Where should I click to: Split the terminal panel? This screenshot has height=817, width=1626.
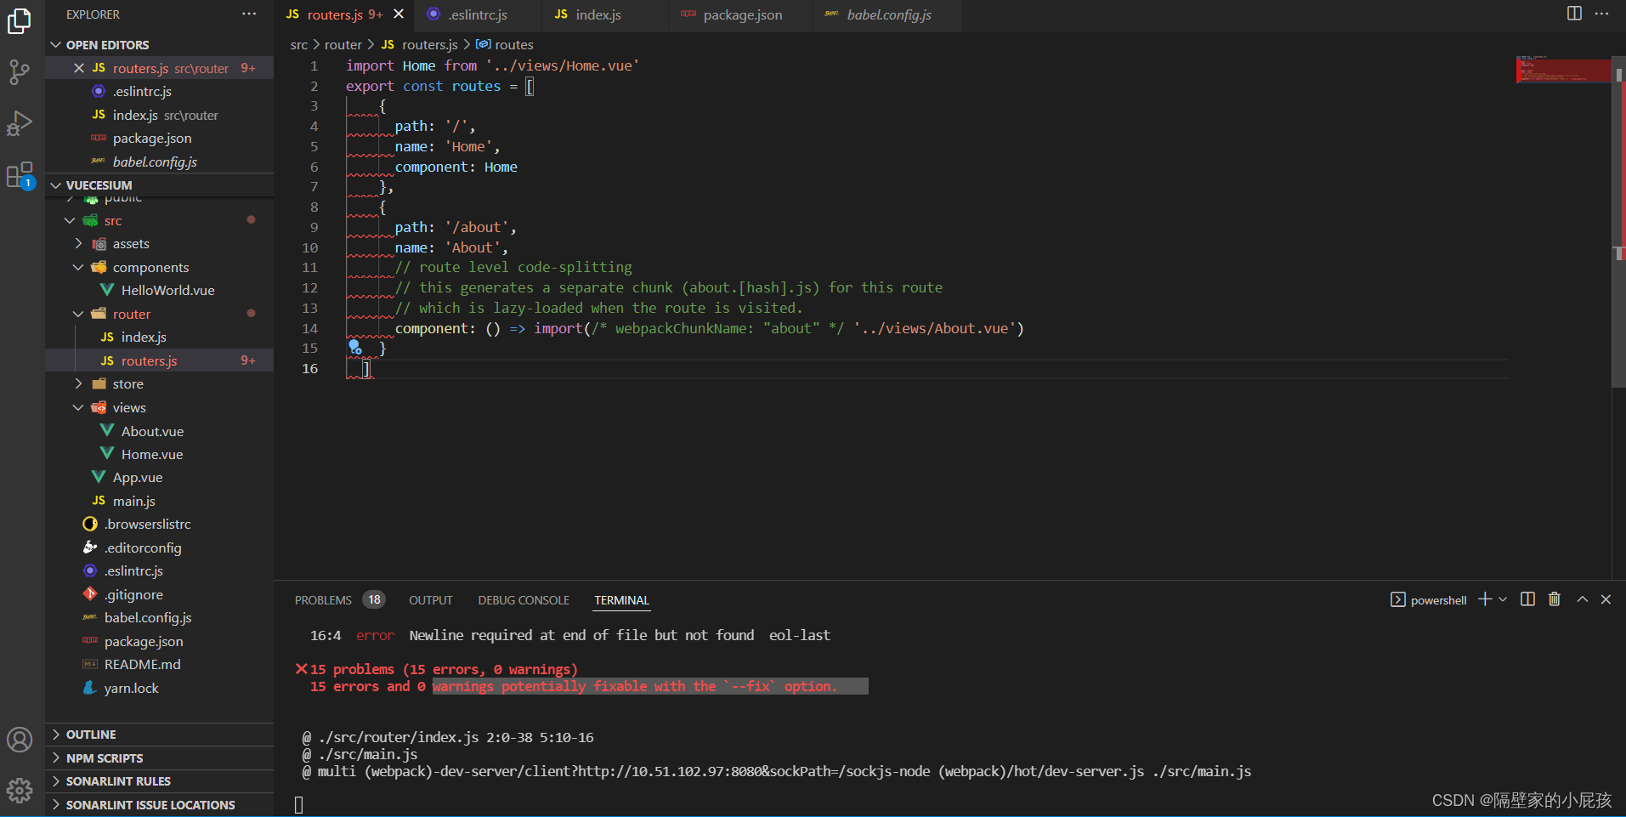click(1527, 599)
